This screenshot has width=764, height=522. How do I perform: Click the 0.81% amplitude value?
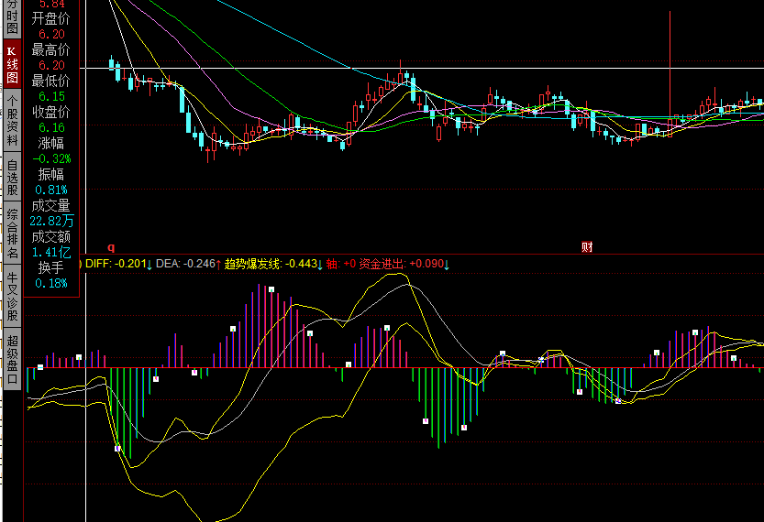51,190
